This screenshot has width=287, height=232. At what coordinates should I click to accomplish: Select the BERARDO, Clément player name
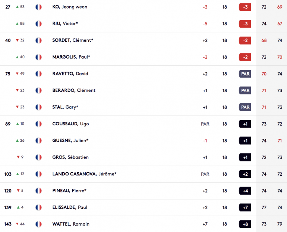click(74, 91)
